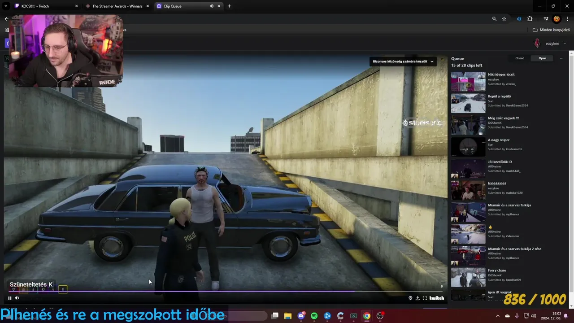This screenshot has width=574, height=323.
Task: Switch to 'The Streamer Awards - Winners' tab
Action: pyautogui.click(x=117, y=6)
